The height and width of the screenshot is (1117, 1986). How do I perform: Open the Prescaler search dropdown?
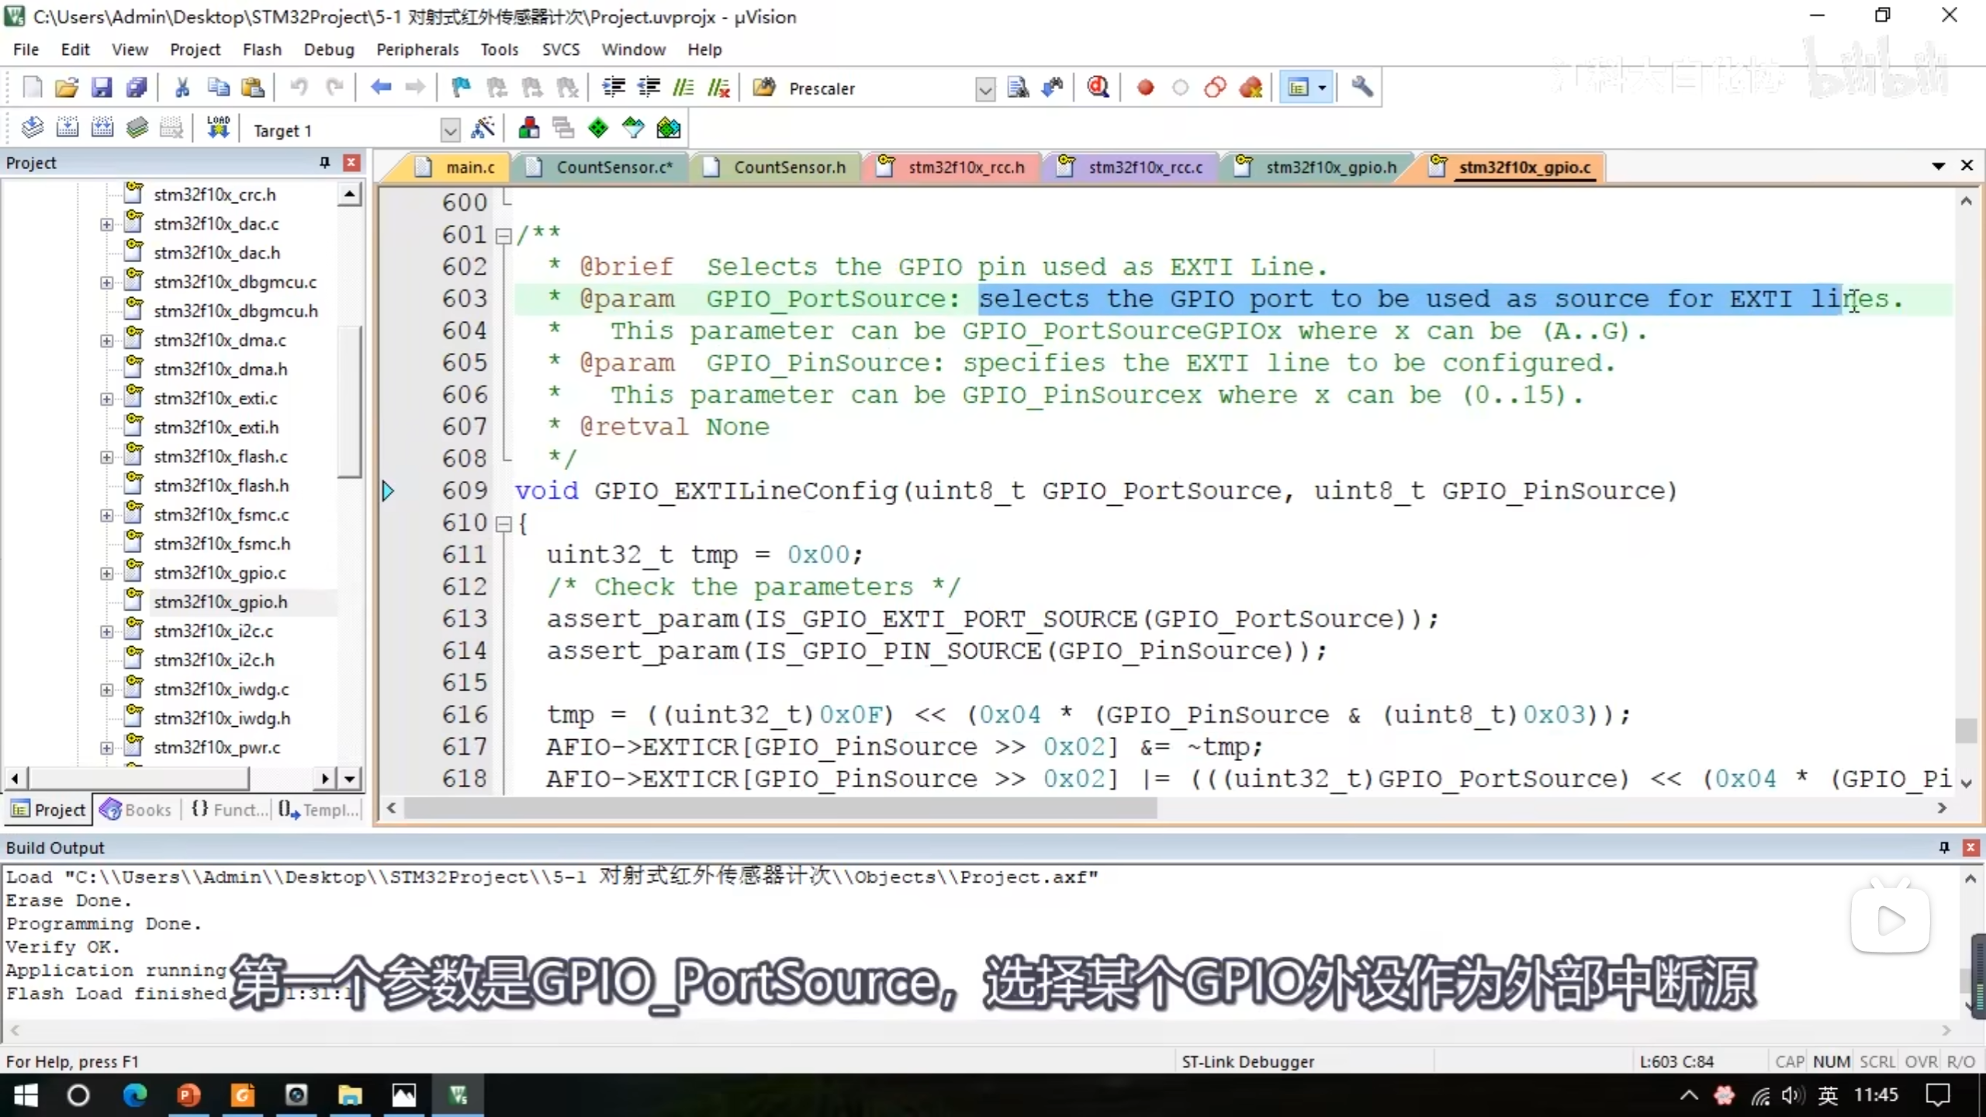(x=984, y=89)
